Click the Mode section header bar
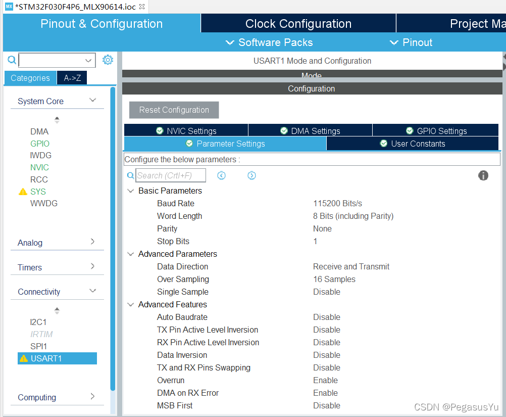The width and height of the screenshot is (506, 417). point(312,74)
